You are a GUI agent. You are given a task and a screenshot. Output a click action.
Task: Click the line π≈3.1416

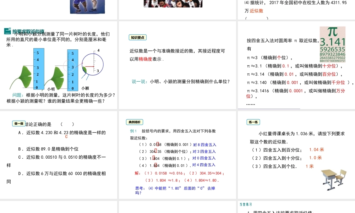[x=296, y=93]
